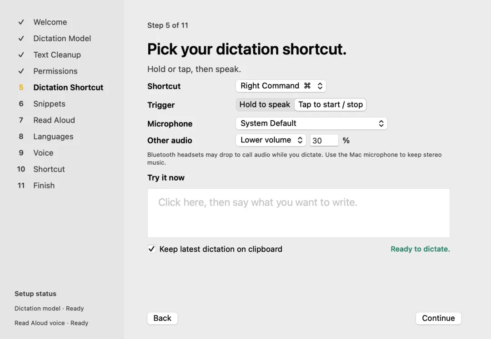
Task: Toggle Keep latest dictation on clipboard checkbox
Action: 151,249
